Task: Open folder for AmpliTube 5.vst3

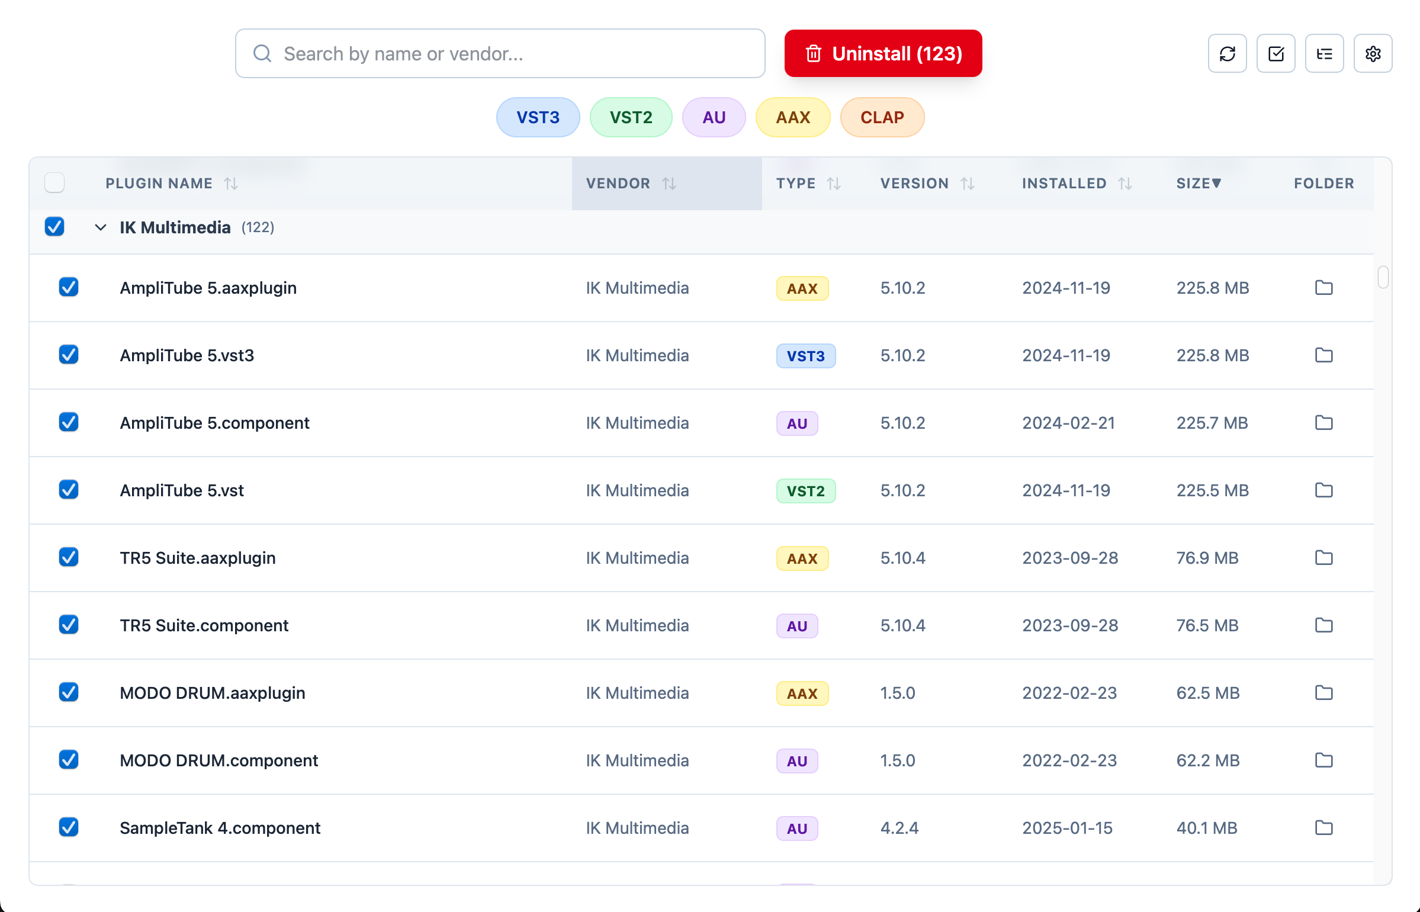Action: 1323,355
